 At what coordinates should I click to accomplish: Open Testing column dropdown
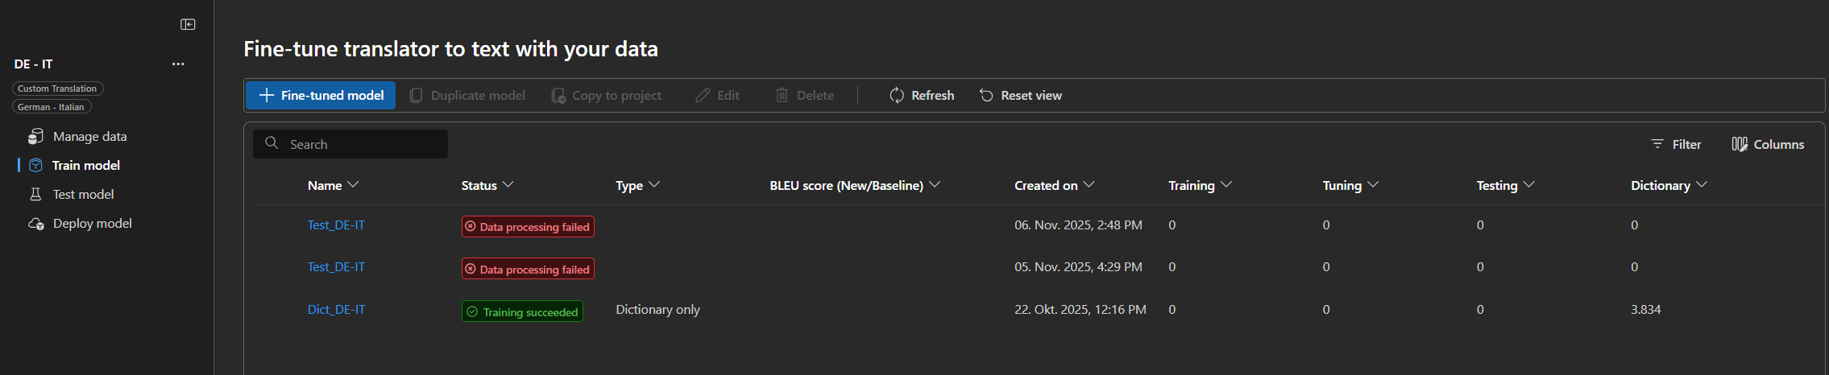[x=1529, y=185]
